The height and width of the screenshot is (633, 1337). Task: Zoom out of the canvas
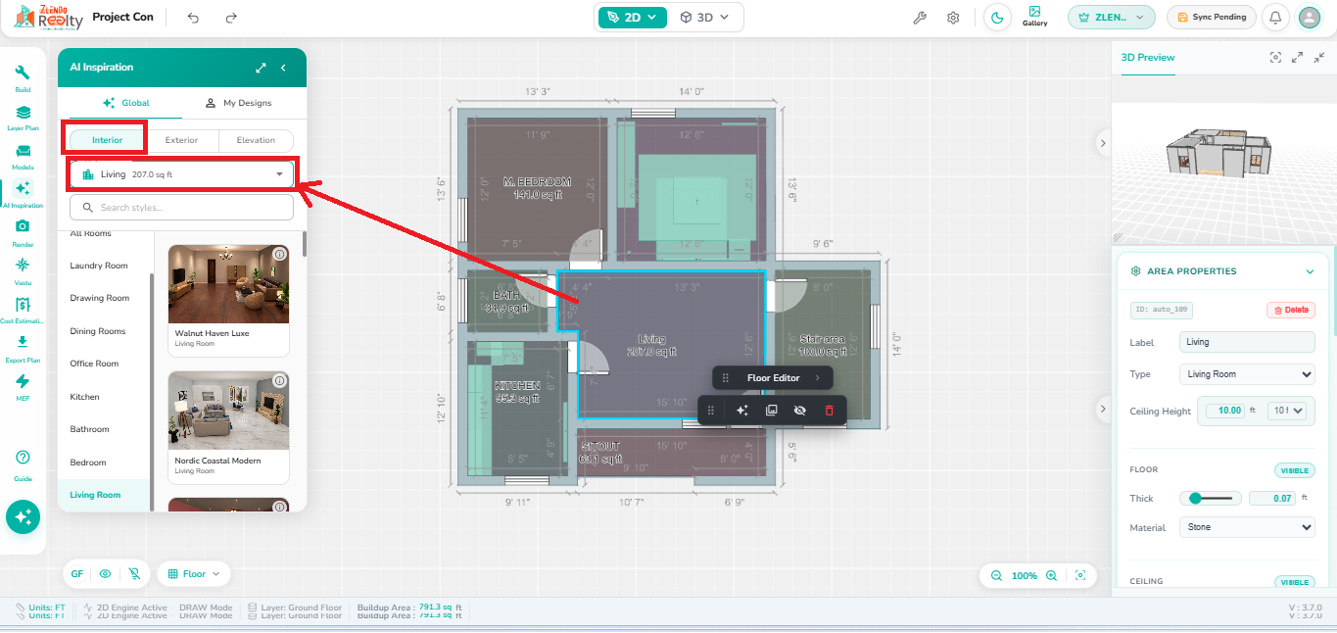(996, 576)
